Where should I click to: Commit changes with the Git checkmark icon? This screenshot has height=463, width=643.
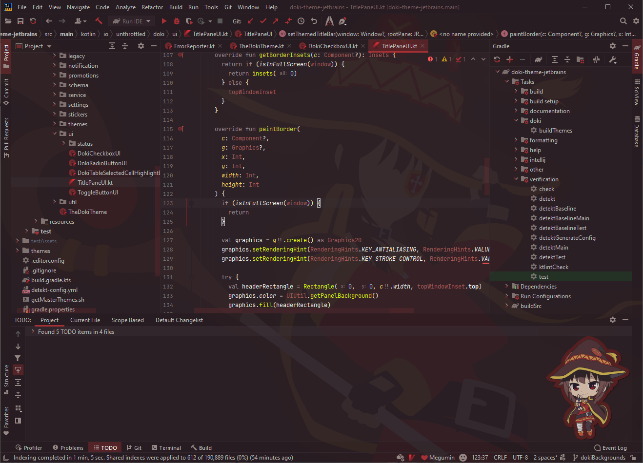point(263,21)
